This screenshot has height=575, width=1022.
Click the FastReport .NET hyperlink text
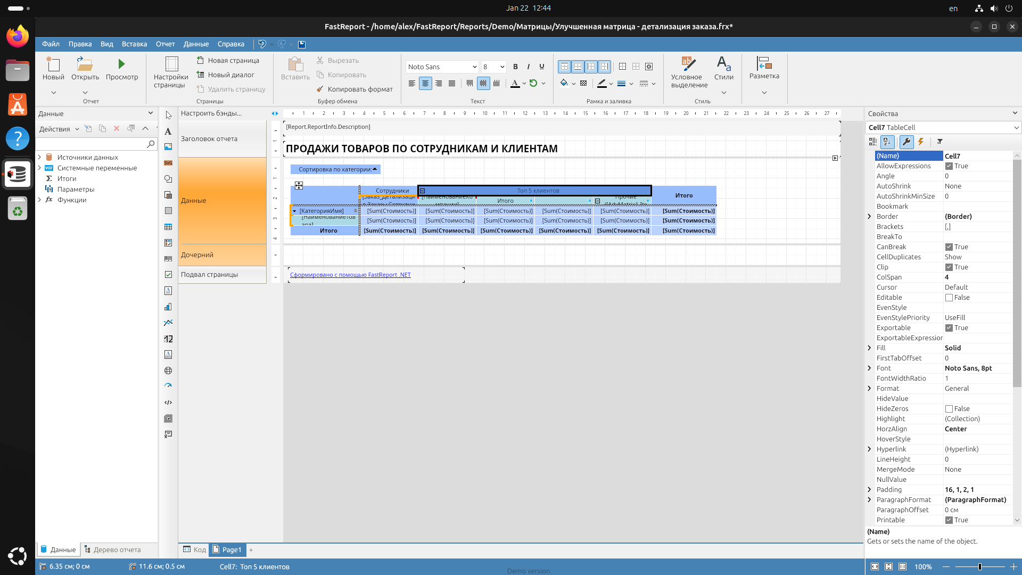point(350,275)
